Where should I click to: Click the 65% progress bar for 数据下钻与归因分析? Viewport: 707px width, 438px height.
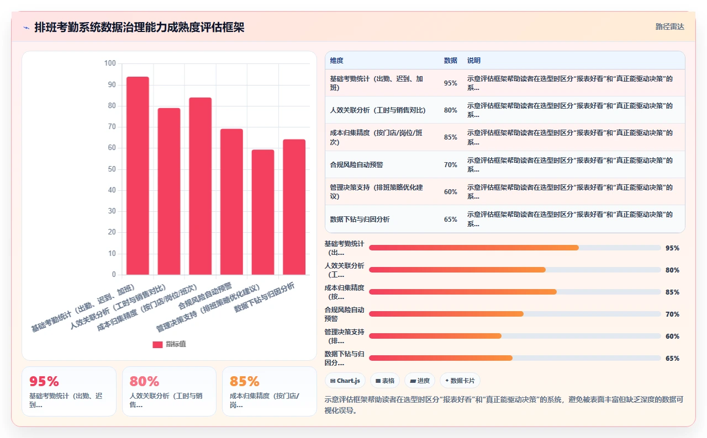[x=515, y=358]
